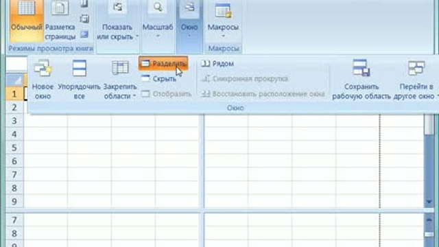The height and width of the screenshot is (247, 439).
Task: Click the Скрыть window command
Action: click(x=158, y=79)
